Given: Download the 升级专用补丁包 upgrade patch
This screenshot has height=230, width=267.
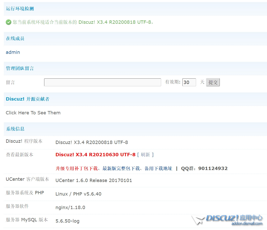Looking at the screenshot, I should (77, 168).
